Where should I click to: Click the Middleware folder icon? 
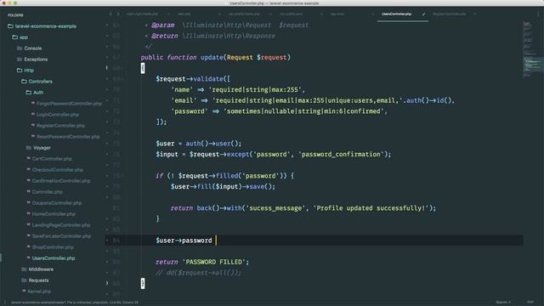[24, 269]
